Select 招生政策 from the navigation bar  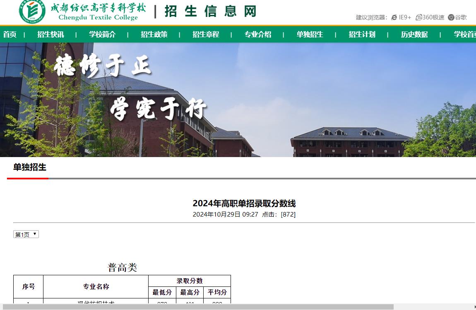point(154,34)
